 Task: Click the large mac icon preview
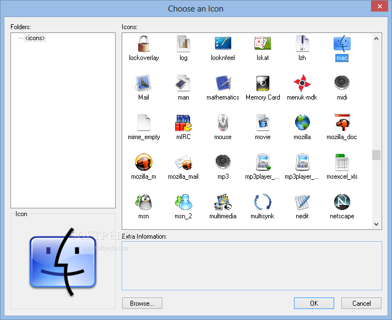pyautogui.click(x=63, y=262)
